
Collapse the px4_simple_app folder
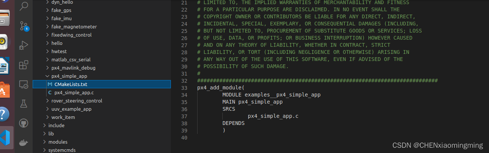pos(102,76)
